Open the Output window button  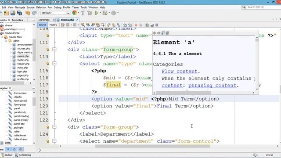click(x=7, y=155)
